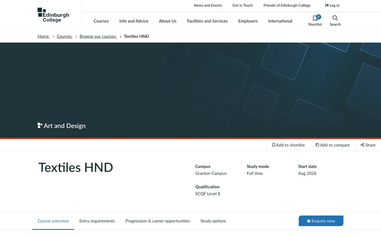Open the Info and Advice menu
This screenshot has height=238, width=381.
134,21
